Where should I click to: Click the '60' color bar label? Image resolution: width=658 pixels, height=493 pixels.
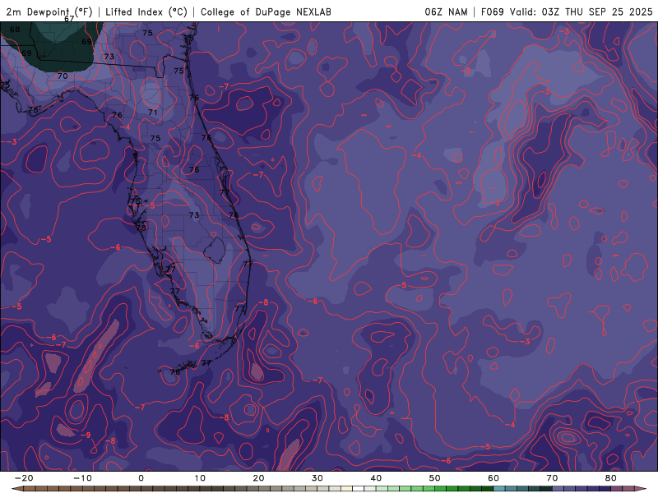pyautogui.click(x=493, y=478)
